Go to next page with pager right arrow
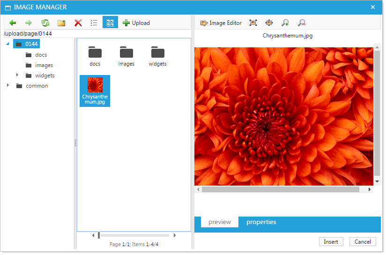The image size is (386, 255). [175, 235]
